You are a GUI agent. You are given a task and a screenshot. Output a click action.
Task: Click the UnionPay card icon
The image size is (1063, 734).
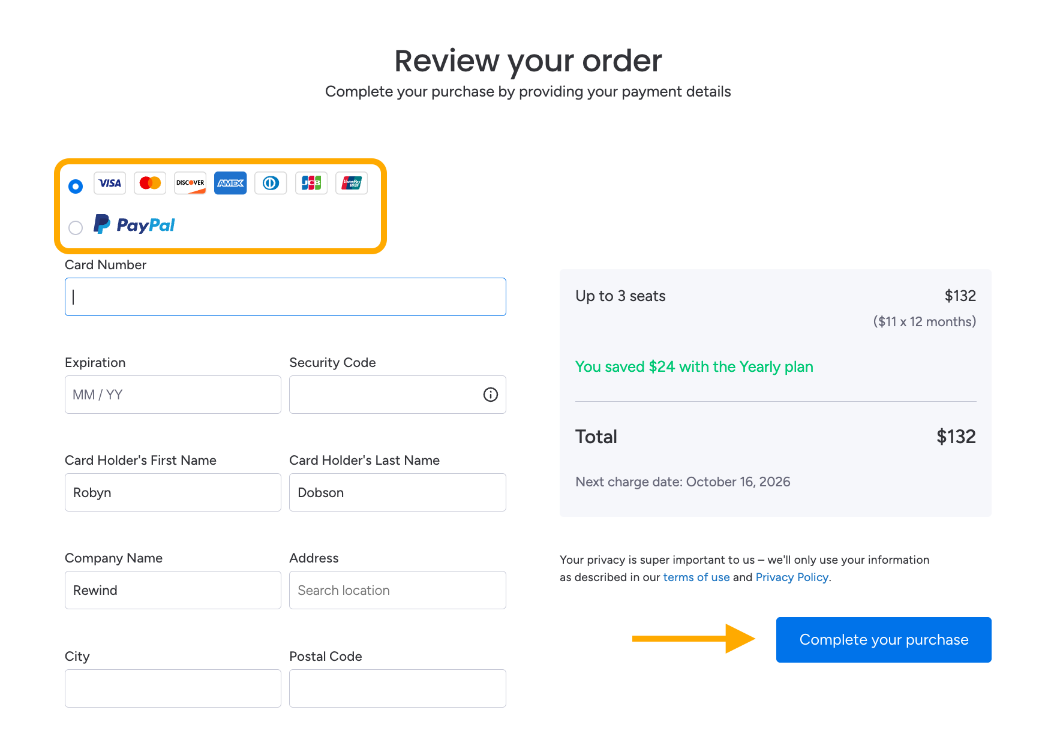pos(352,183)
